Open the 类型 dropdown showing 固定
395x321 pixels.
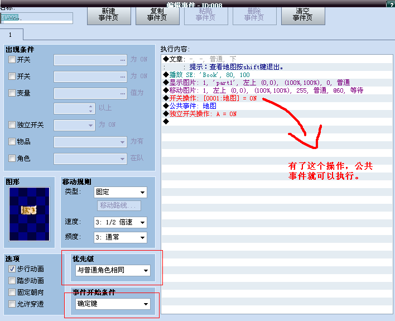click(120, 192)
